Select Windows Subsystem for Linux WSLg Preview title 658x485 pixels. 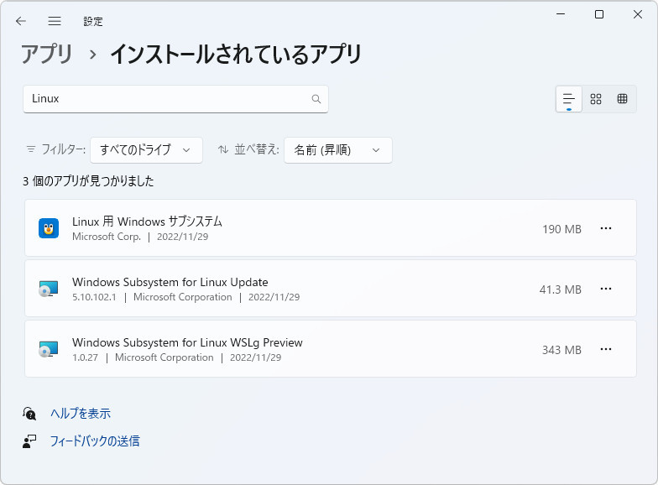coord(187,342)
